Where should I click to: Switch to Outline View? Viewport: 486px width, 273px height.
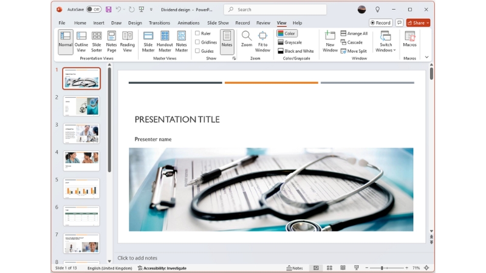coord(81,40)
